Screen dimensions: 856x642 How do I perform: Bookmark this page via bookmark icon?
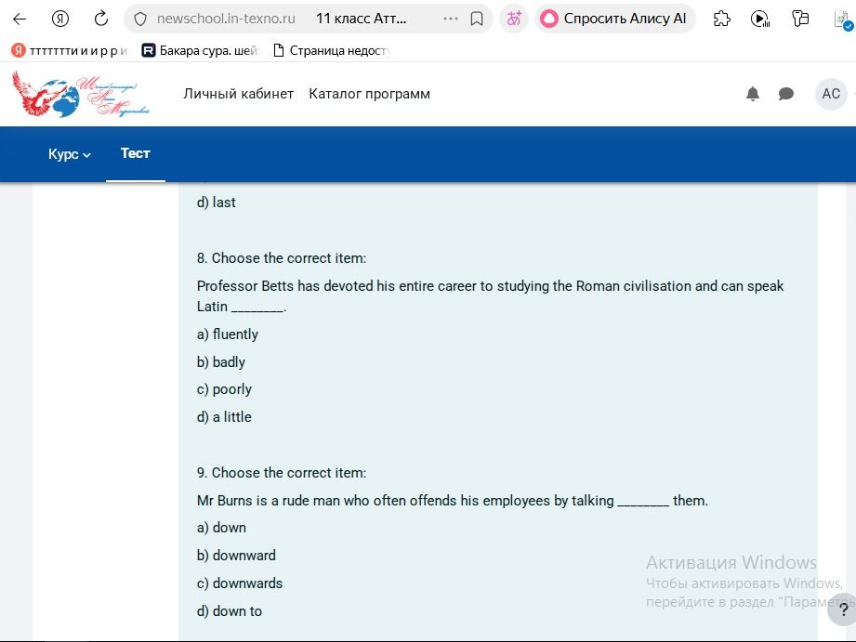[x=477, y=20]
